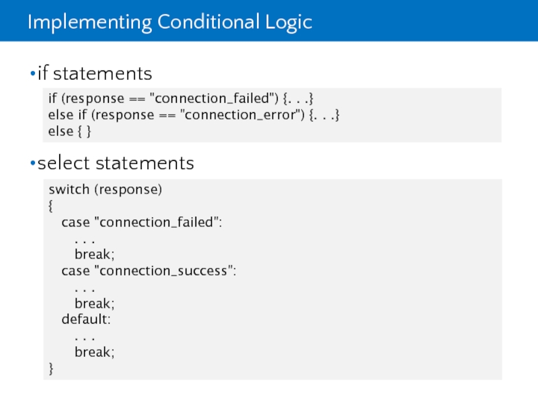Select the "select statements" heading text

(x=116, y=163)
